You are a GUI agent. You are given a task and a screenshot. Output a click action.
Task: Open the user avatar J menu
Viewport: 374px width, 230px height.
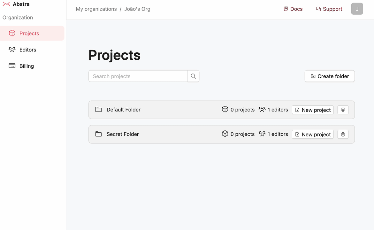coord(357,9)
